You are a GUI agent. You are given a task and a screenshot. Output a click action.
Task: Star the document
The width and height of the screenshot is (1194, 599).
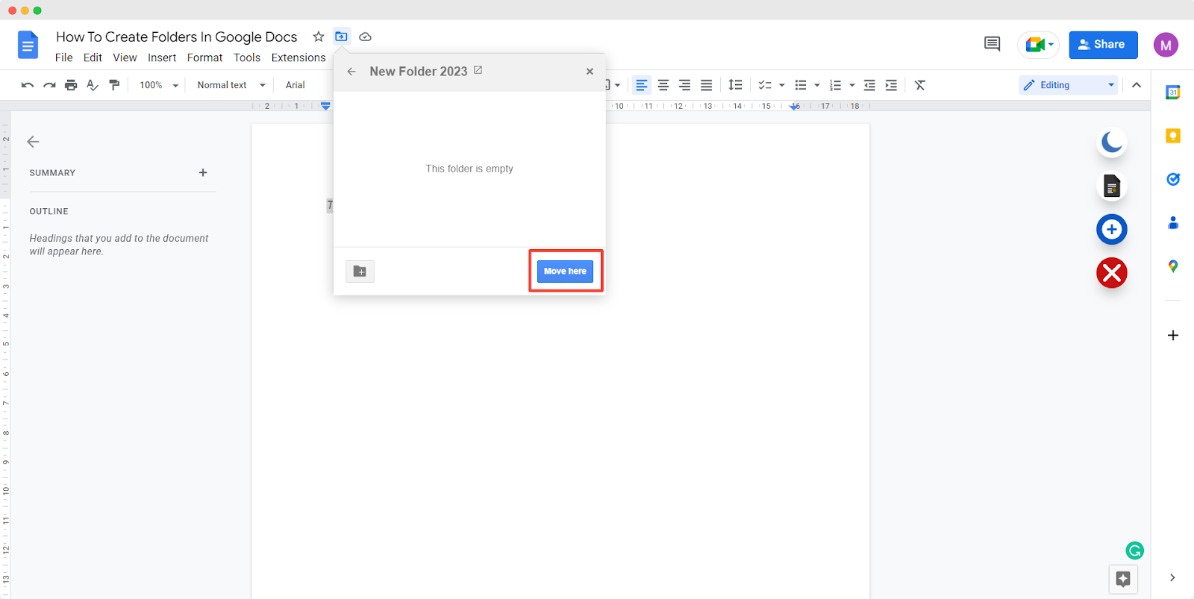pos(319,37)
